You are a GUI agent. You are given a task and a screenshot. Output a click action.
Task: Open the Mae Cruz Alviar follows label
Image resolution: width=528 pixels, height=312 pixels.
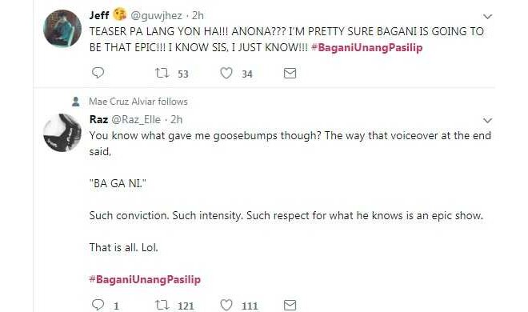(x=138, y=102)
